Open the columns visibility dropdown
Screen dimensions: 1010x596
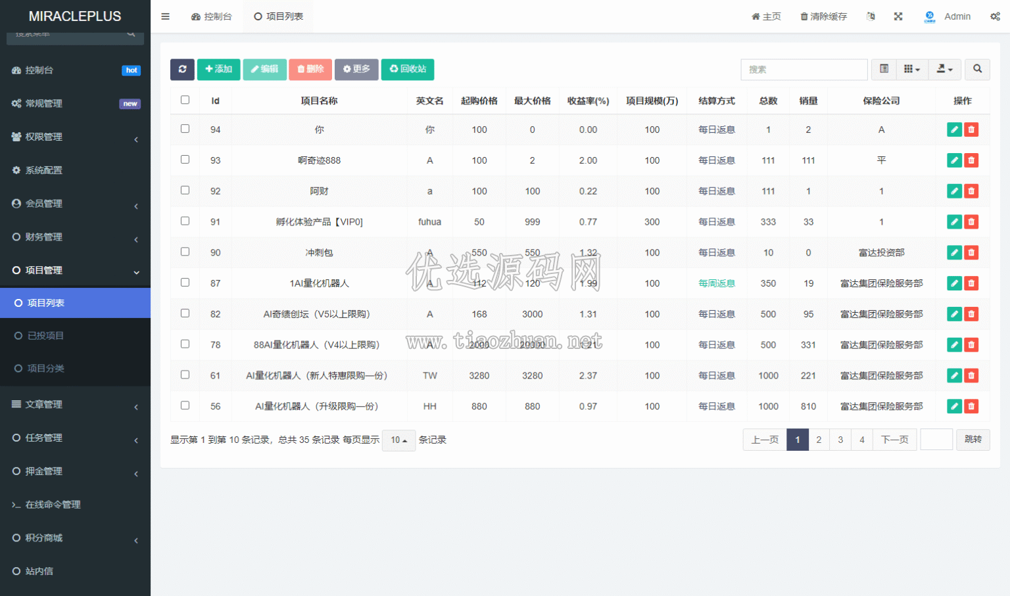[912, 69]
